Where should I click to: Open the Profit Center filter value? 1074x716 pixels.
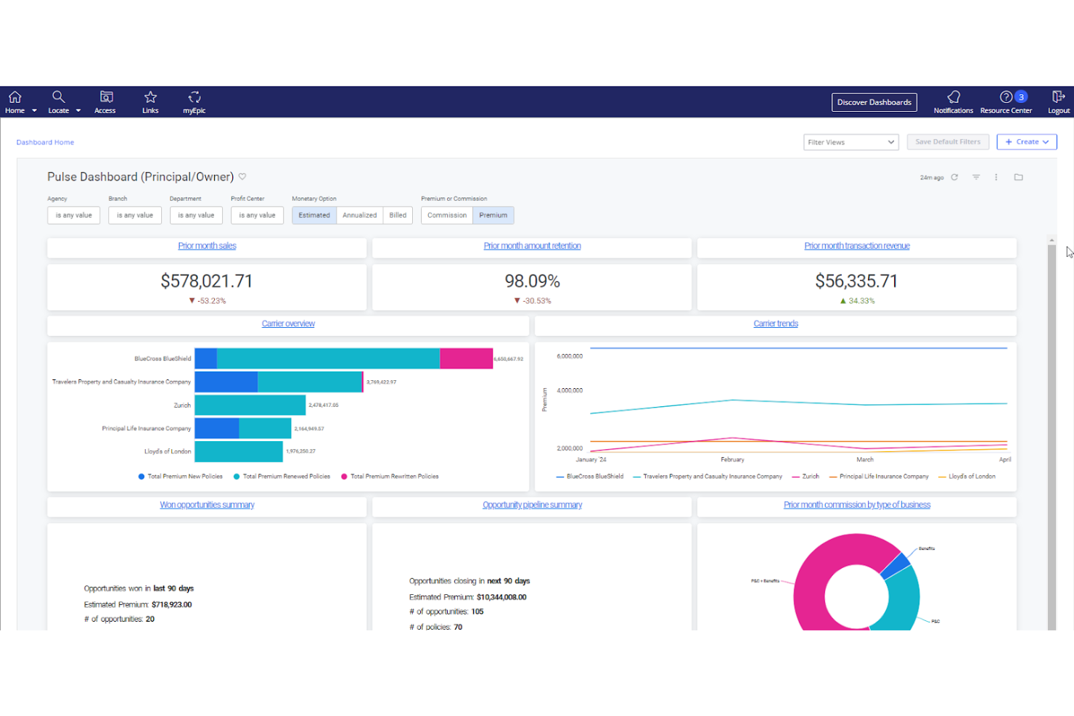click(x=257, y=215)
